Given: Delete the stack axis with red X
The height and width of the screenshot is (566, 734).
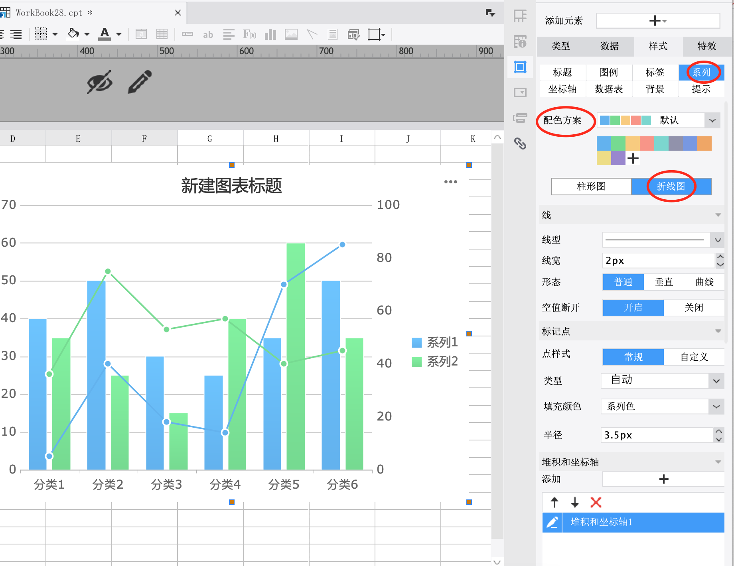Looking at the screenshot, I should 596,502.
